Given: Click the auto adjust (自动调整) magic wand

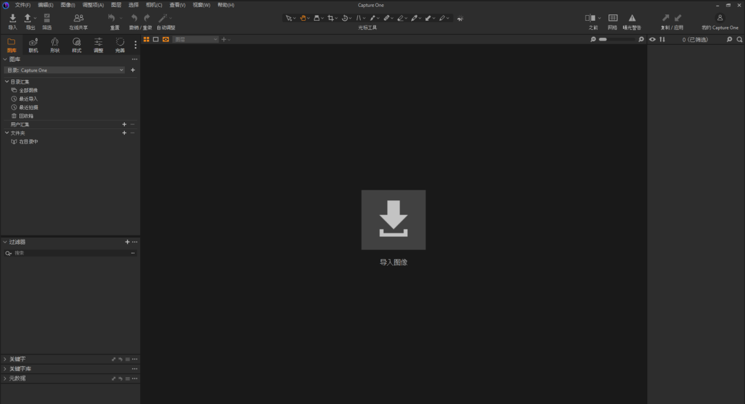Looking at the screenshot, I should click(x=163, y=18).
